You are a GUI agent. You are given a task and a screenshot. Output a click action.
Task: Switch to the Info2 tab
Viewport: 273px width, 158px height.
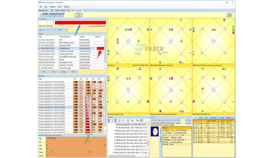coord(201,118)
